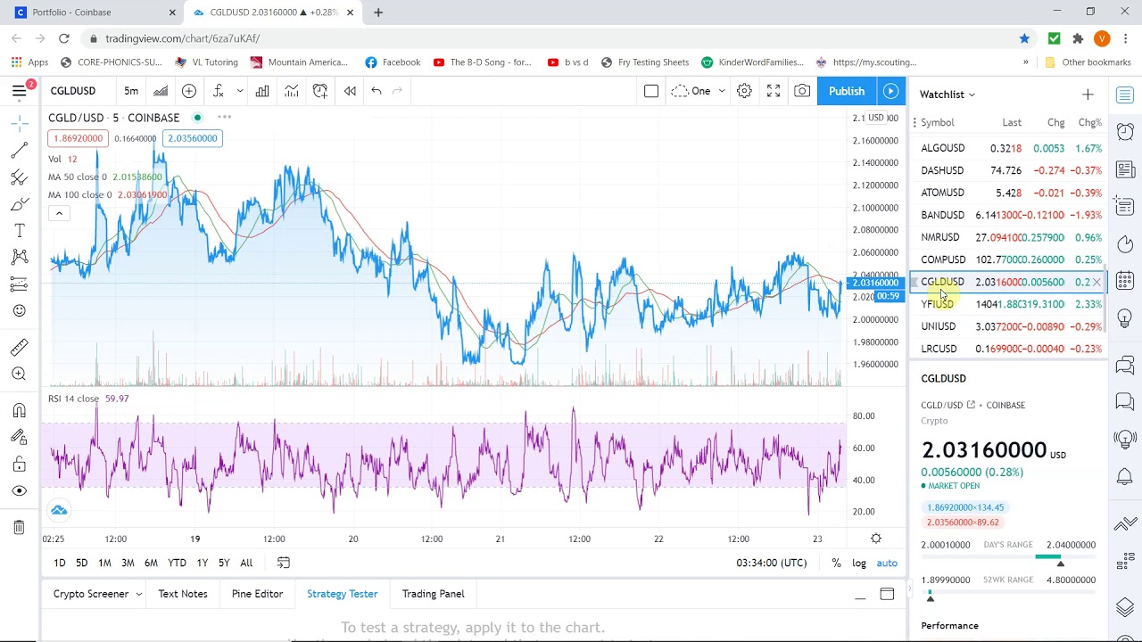Screen dimensions: 1142x642
Task: Collapse indicator legend chevron
Action: click(59, 213)
